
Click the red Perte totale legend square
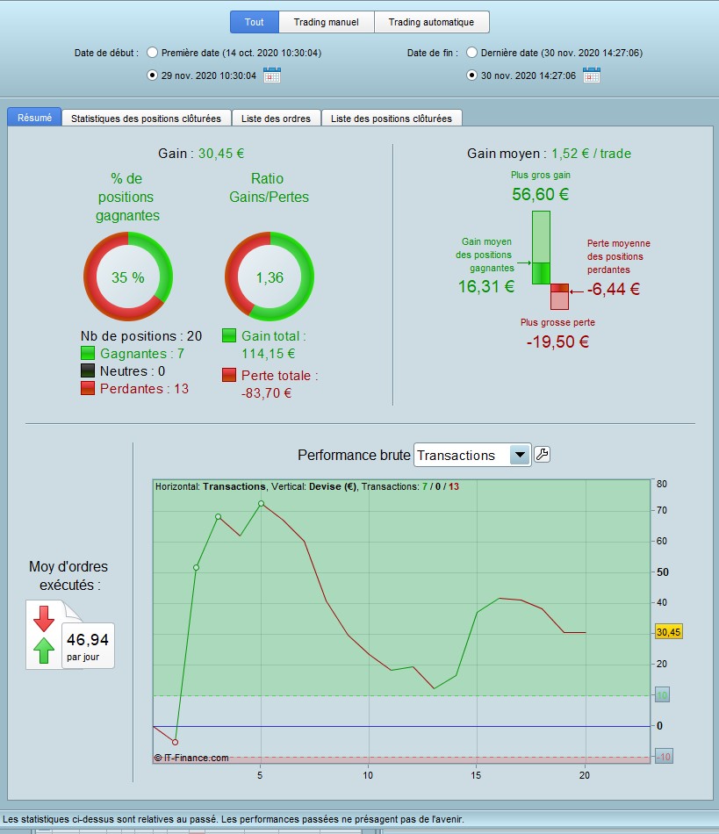229,375
